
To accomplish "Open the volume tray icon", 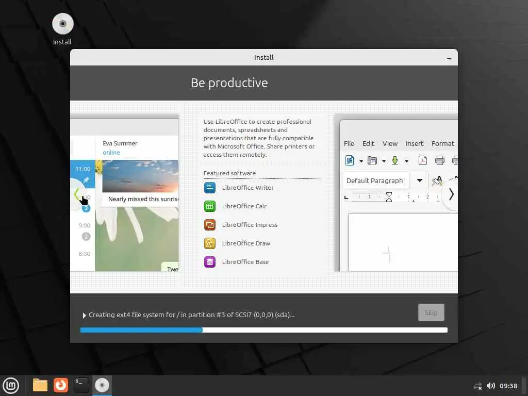I will 491,386.
